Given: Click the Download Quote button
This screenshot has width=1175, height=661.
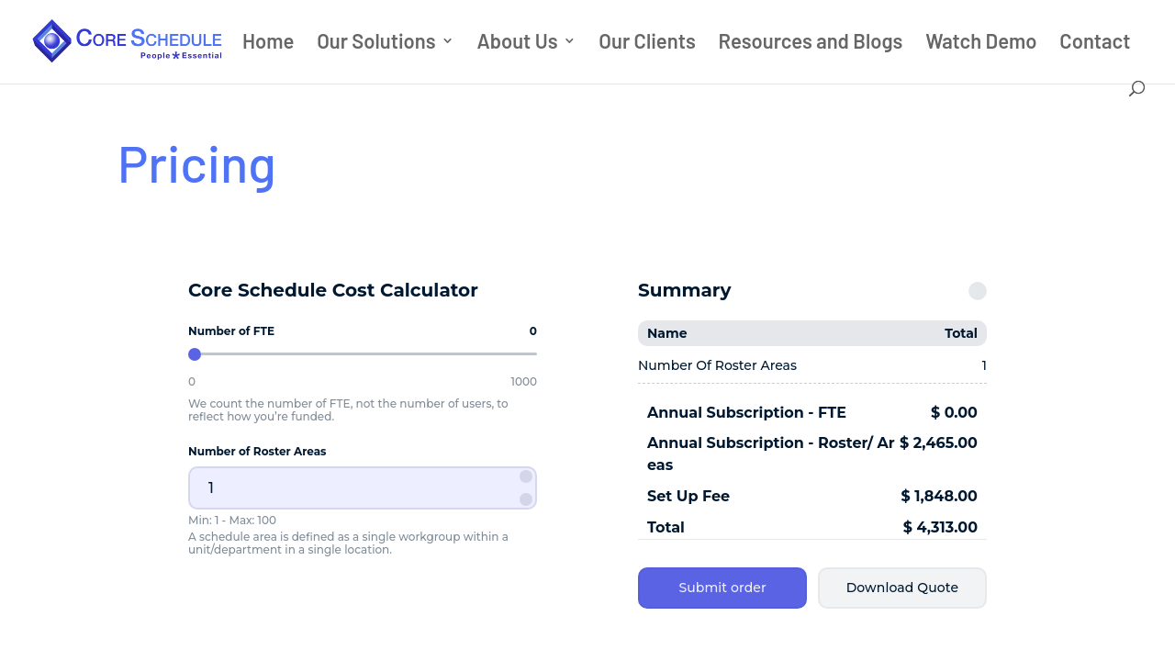Looking at the screenshot, I should pos(901,588).
